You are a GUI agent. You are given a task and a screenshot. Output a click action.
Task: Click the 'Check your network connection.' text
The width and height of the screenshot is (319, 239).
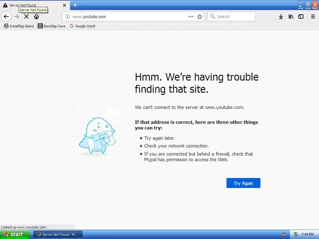pos(176,146)
